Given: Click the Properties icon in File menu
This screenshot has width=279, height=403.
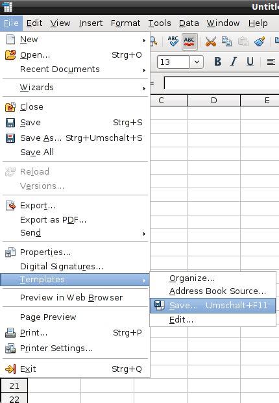Looking at the screenshot, I should tap(10, 252).
